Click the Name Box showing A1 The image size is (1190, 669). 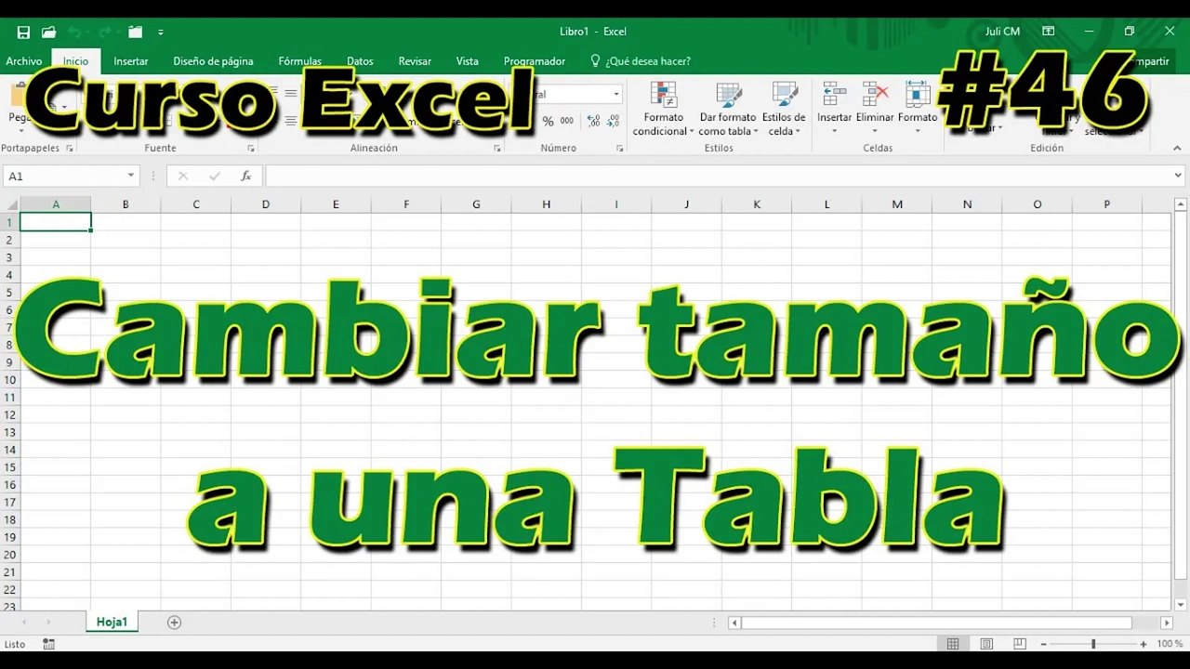63,176
